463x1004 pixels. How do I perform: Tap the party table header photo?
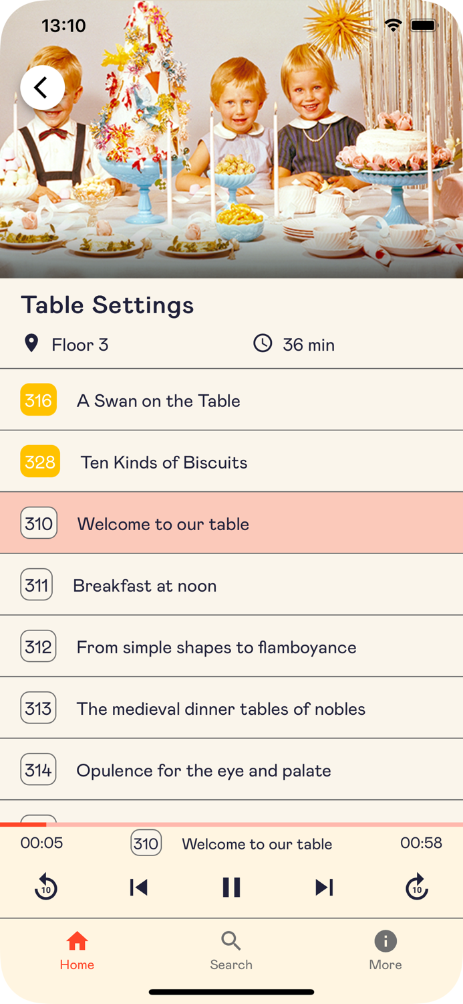pos(231,139)
